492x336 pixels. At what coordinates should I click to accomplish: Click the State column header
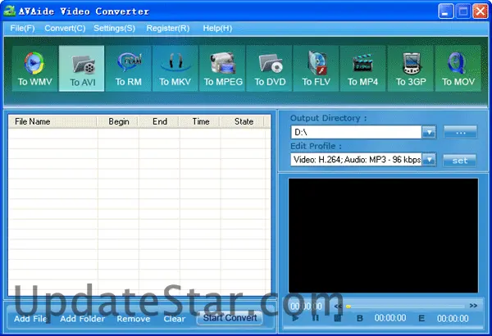click(x=242, y=121)
